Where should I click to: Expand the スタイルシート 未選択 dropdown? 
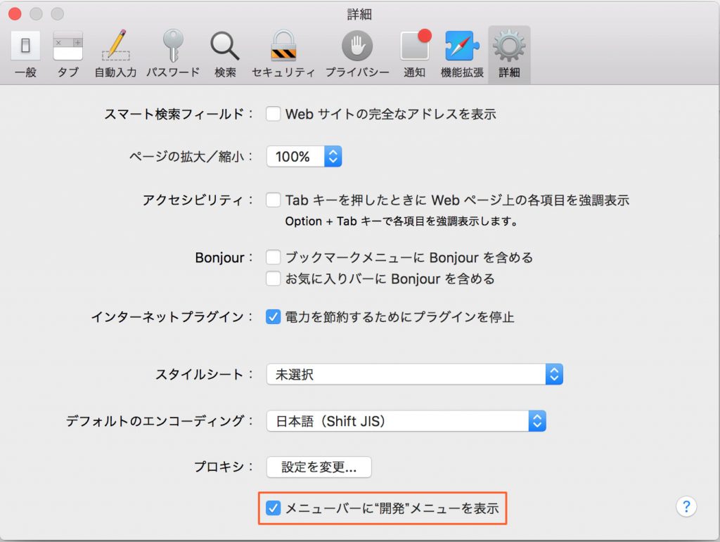pyautogui.click(x=415, y=375)
